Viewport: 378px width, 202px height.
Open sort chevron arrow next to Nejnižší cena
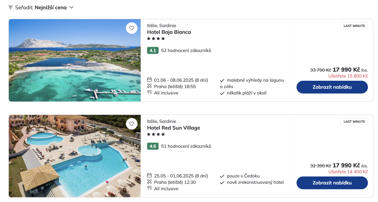[72, 8]
